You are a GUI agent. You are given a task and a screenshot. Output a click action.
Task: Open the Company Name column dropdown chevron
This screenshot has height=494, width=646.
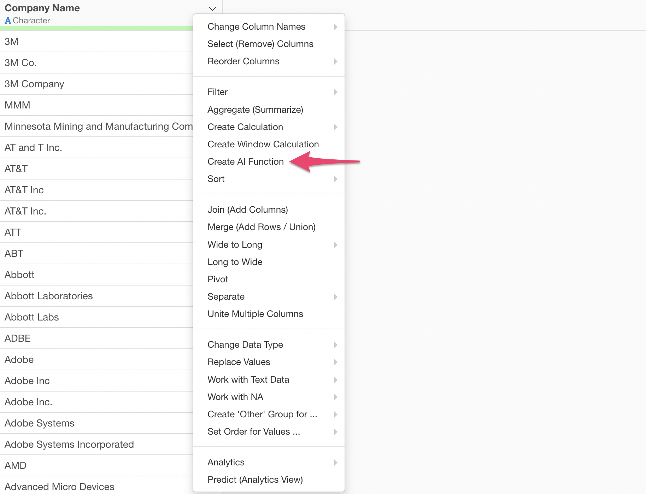[212, 8]
